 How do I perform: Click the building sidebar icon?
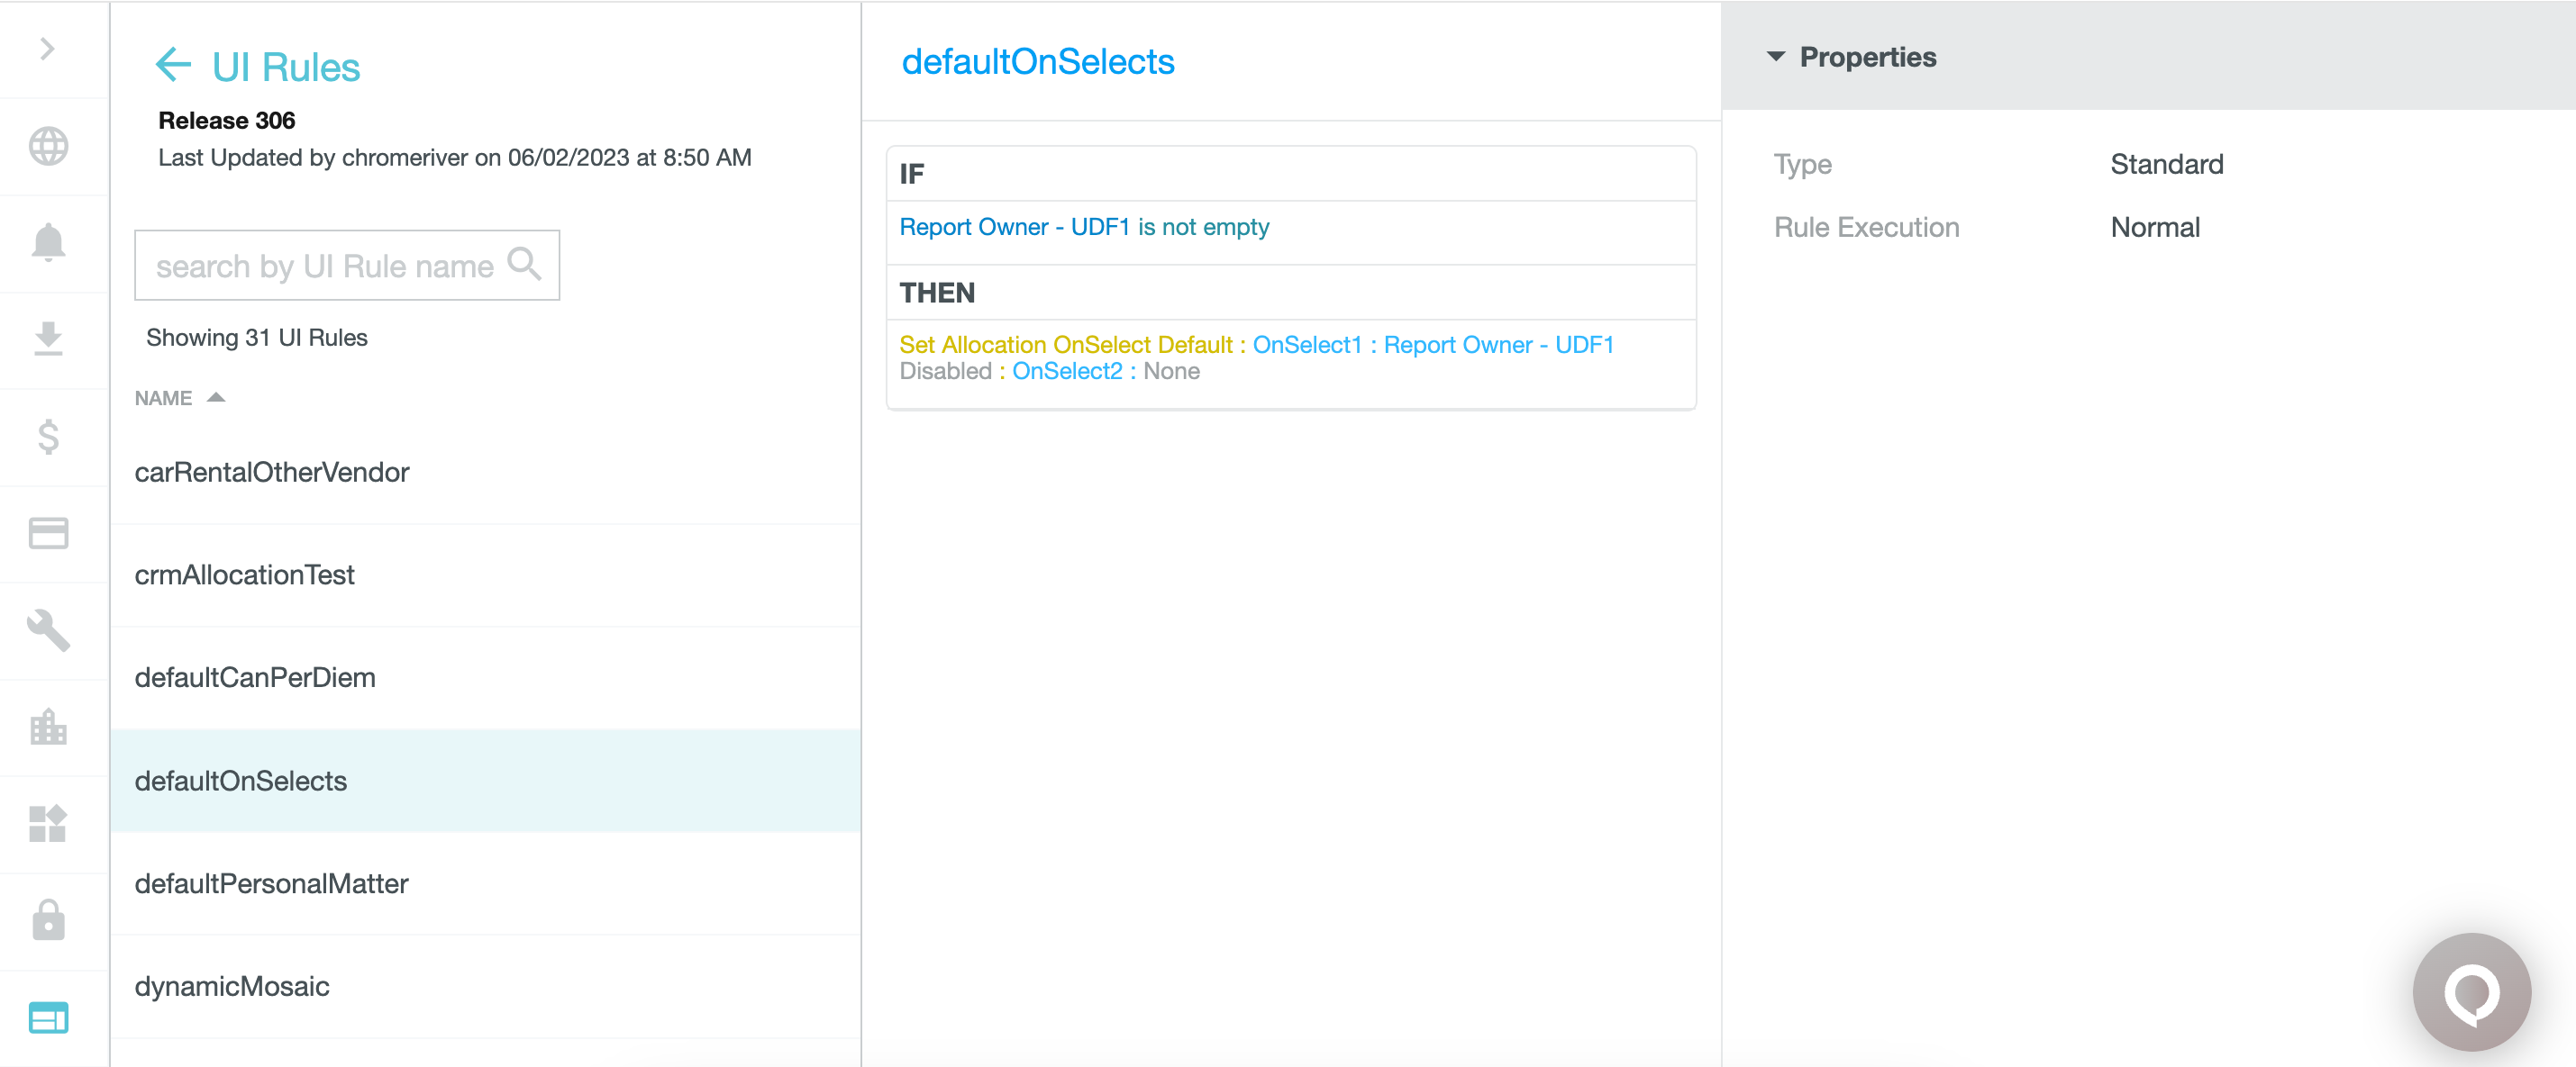(48, 728)
